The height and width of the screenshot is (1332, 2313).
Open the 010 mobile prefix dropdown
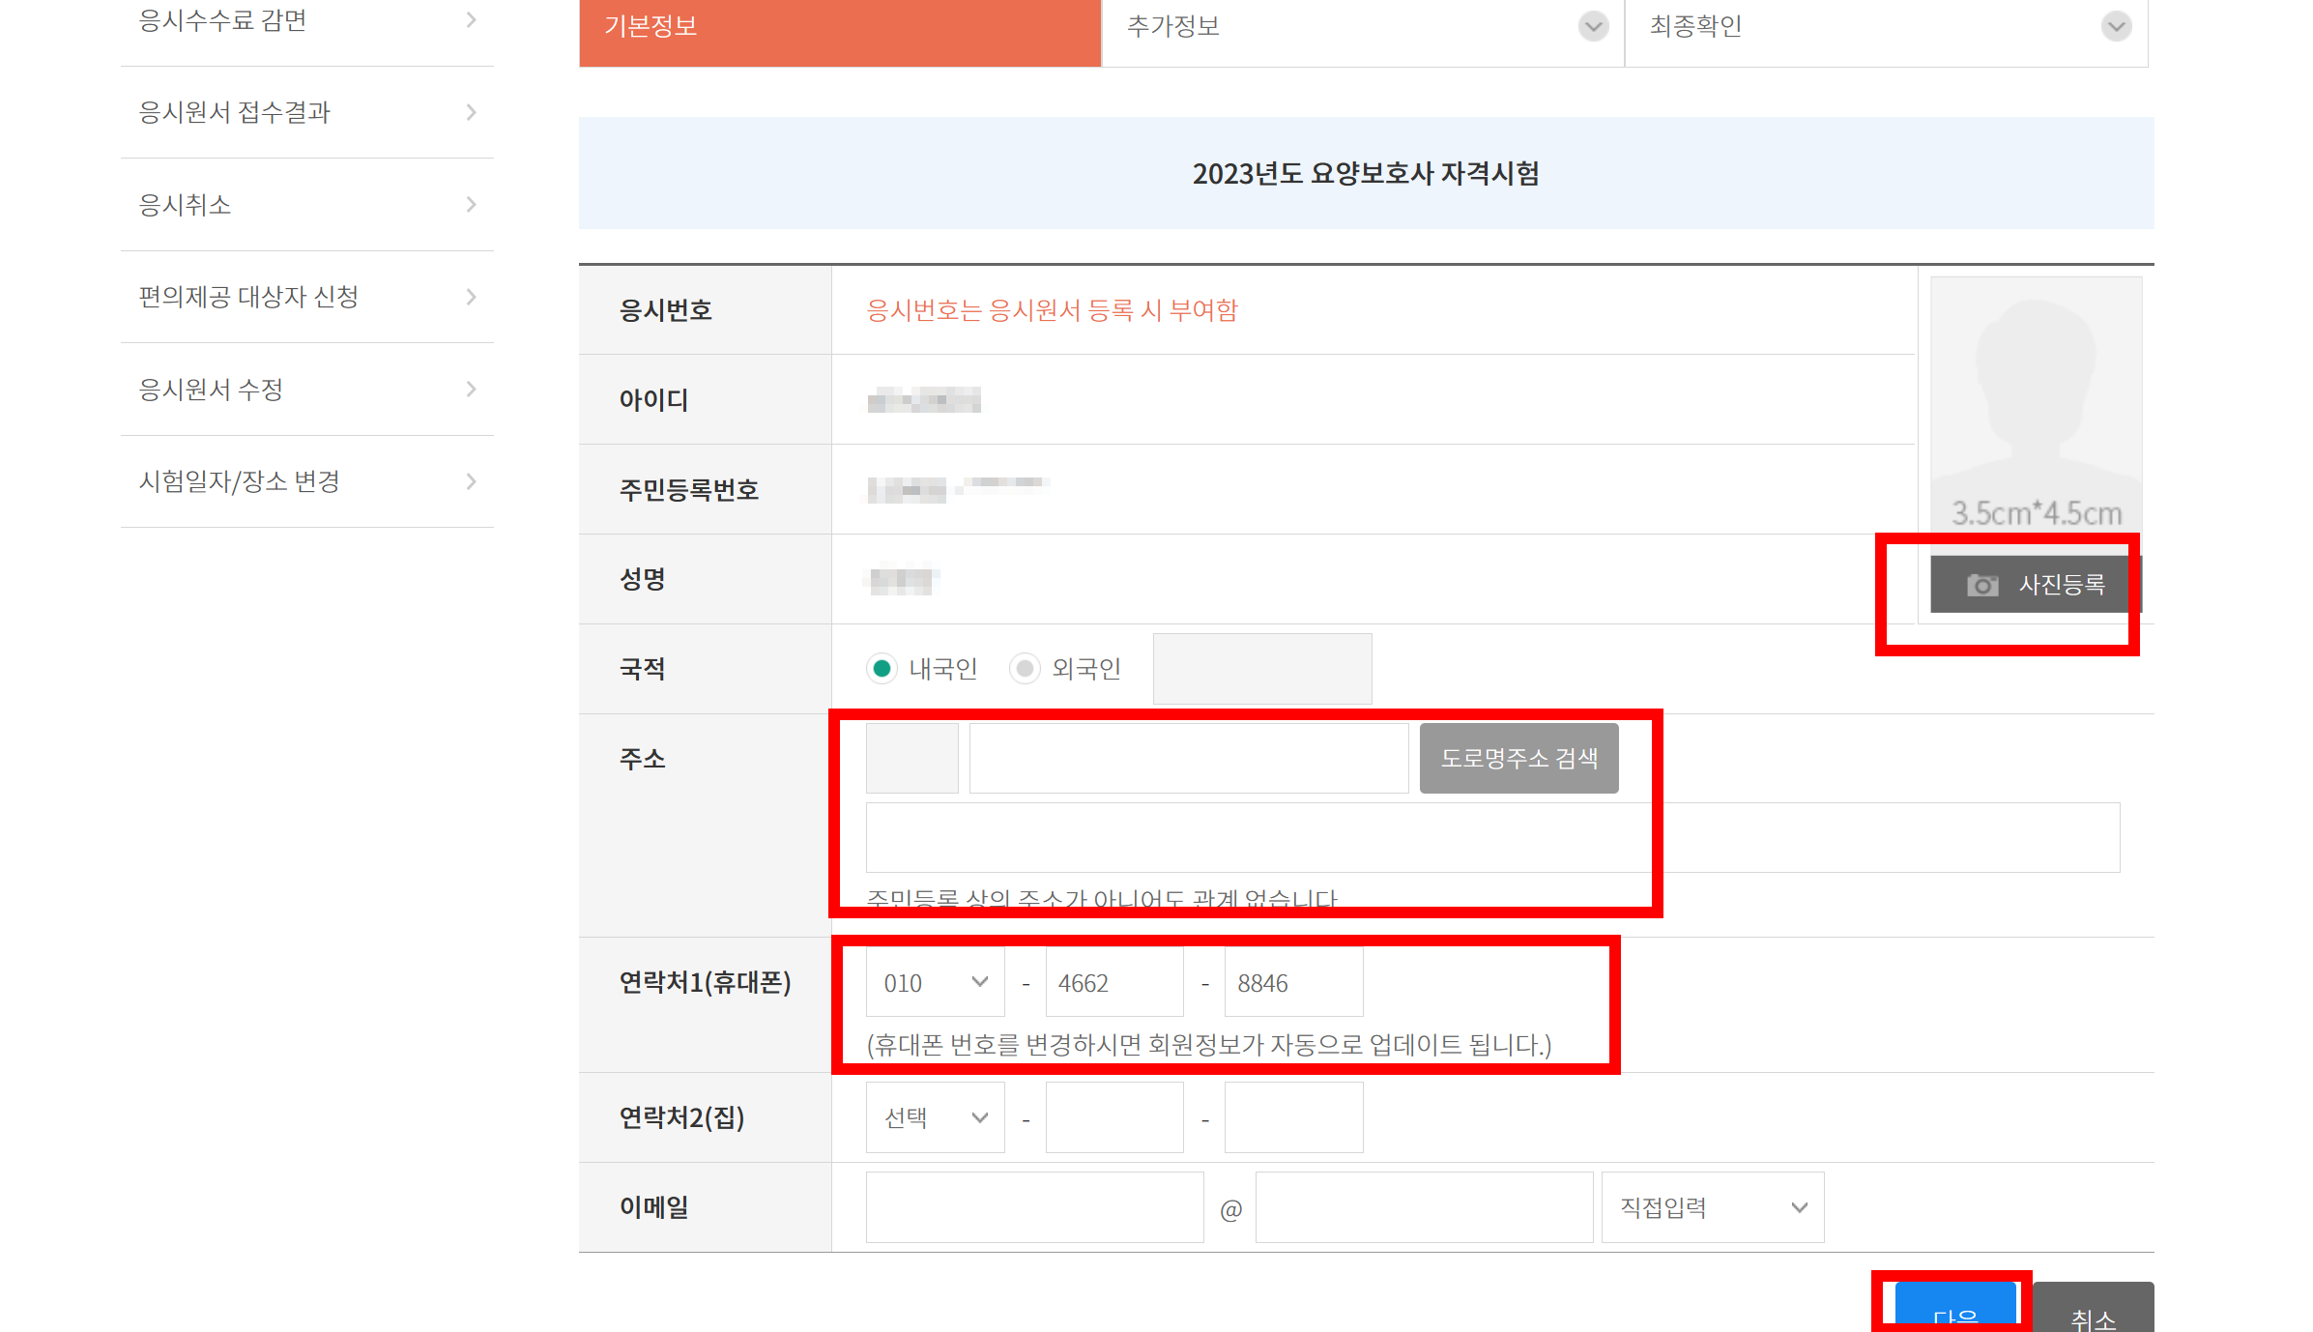click(x=935, y=982)
